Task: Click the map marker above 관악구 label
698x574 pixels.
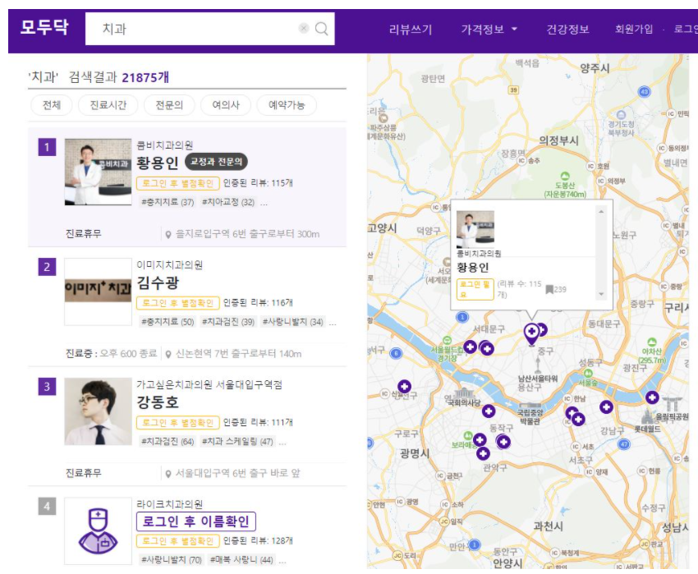Action: tap(483, 454)
